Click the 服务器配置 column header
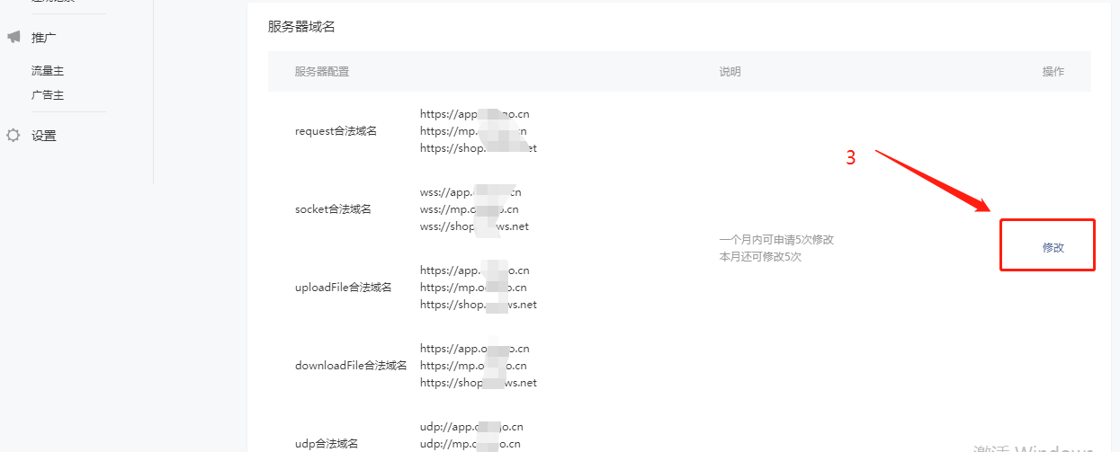 (322, 72)
